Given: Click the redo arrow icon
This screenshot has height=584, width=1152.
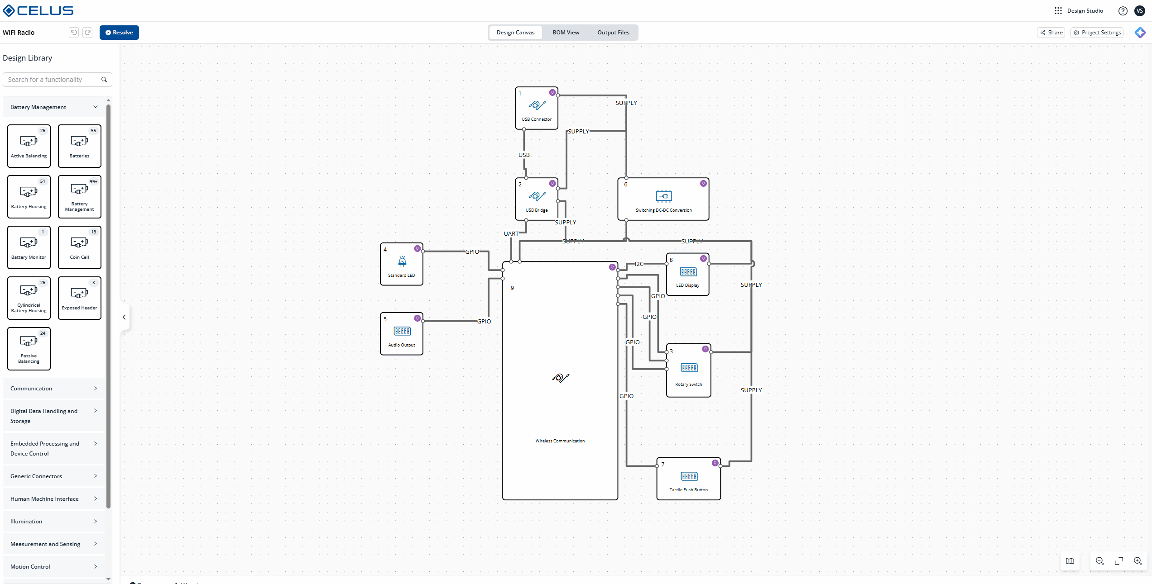Looking at the screenshot, I should pyautogui.click(x=88, y=32).
